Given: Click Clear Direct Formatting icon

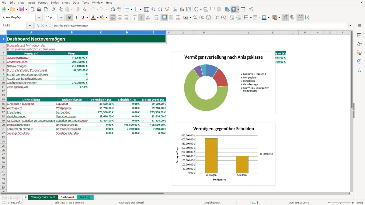Looking at the screenshot, I should (x=85, y=9).
